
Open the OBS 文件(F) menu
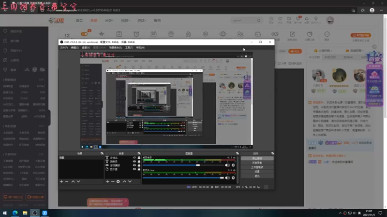[64, 48]
